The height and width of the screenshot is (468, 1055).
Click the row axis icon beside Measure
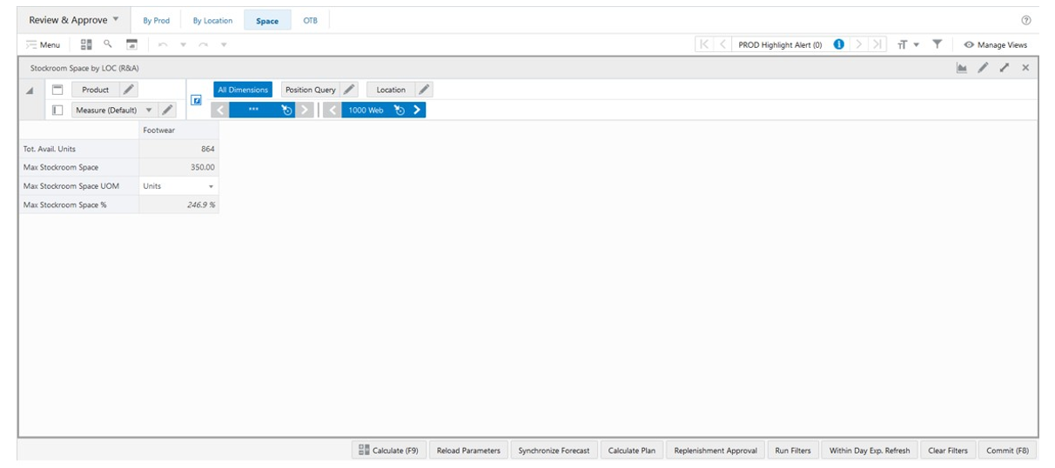pyautogui.click(x=57, y=110)
